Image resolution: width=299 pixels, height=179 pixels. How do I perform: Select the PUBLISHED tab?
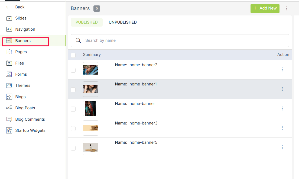(x=87, y=22)
